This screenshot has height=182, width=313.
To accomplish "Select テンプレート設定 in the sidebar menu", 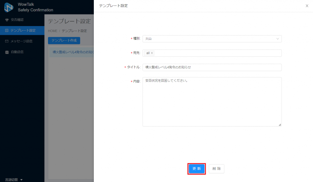I will 22,30.
